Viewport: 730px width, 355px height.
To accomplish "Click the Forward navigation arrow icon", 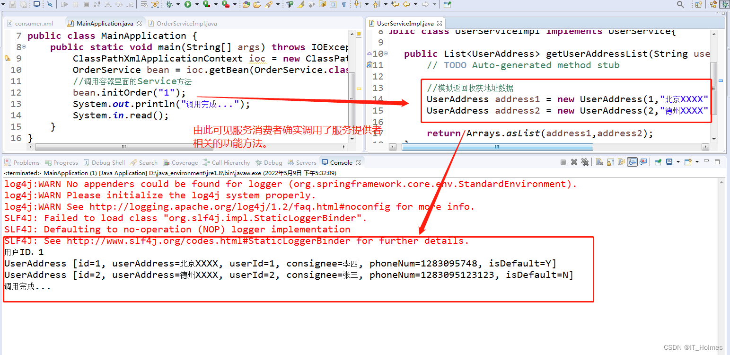I will tap(425, 5).
